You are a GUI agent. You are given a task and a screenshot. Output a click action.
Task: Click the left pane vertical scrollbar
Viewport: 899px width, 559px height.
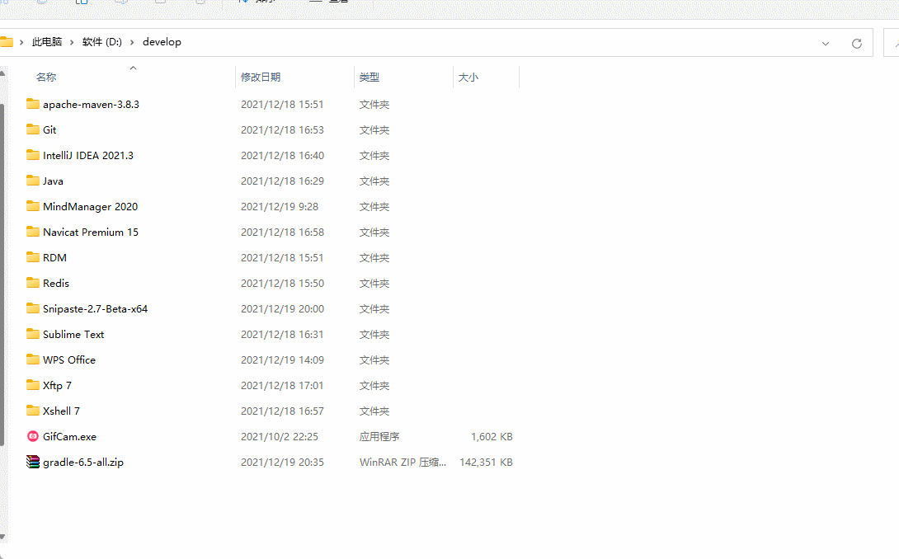click(2, 274)
